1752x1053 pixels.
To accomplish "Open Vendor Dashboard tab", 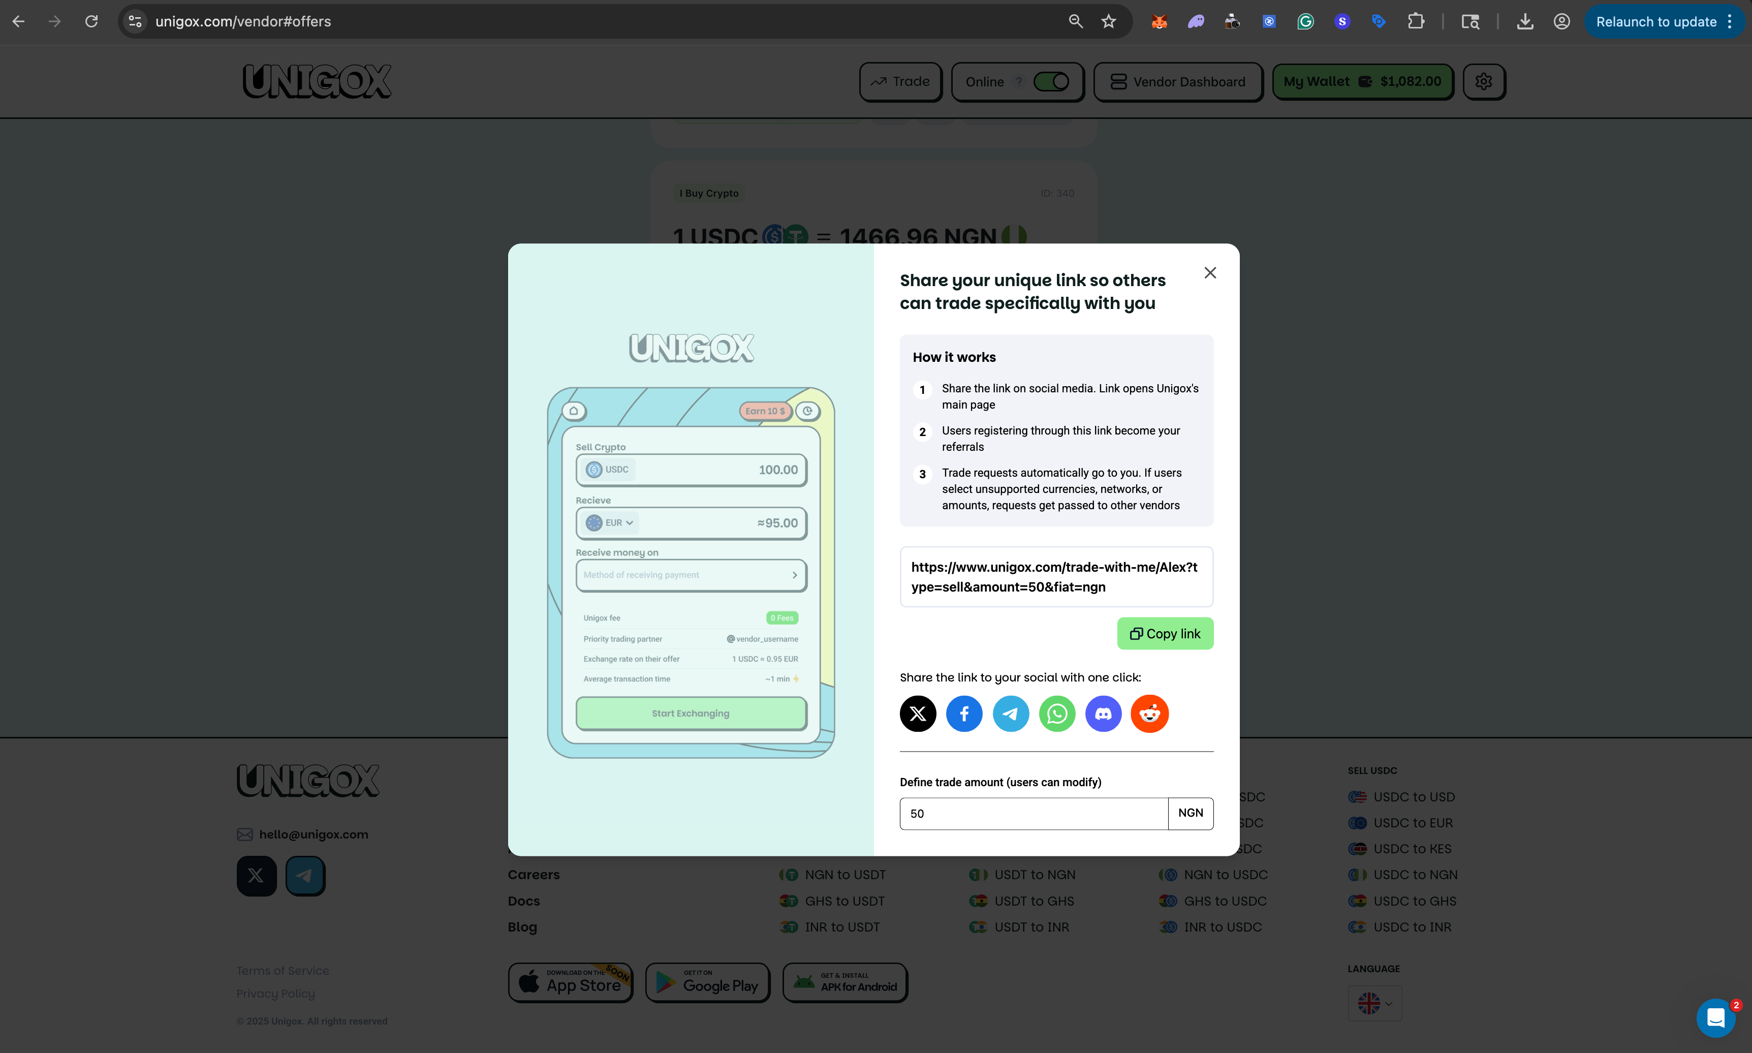I will [1177, 82].
